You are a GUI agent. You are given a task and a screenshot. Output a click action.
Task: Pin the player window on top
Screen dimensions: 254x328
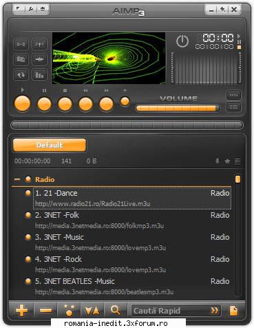[x=222, y=10]
